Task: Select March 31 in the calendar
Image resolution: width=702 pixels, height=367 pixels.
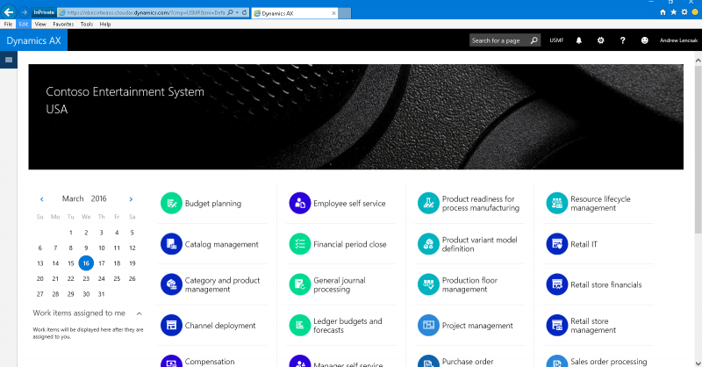Action: pyautogui.click(x=102, y=294)
